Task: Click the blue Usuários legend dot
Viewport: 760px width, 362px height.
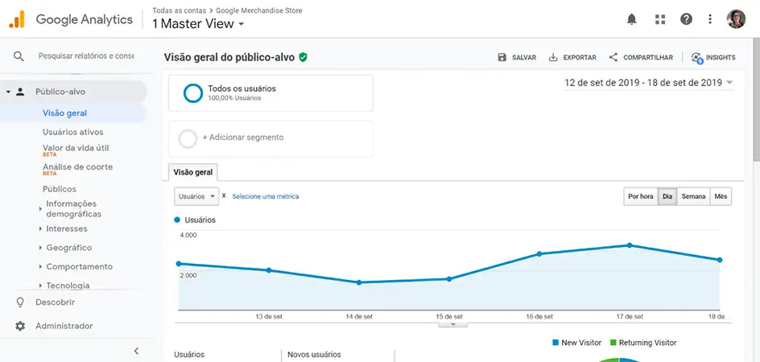Action: point(177,220)
